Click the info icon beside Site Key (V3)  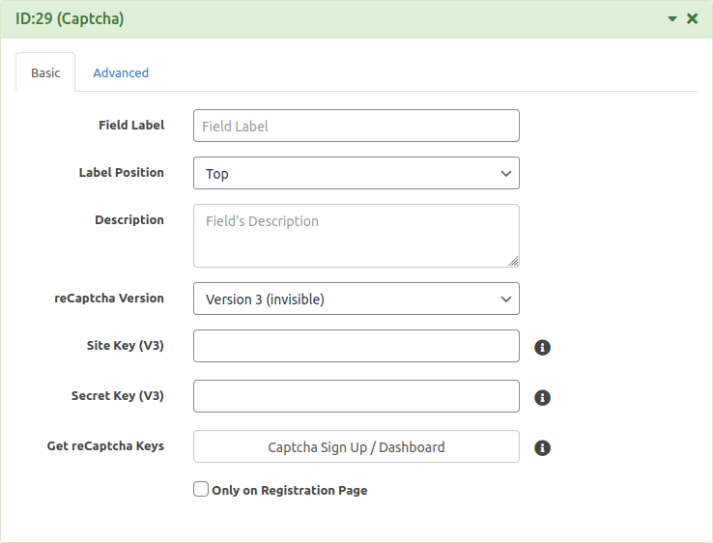[542, 348]
